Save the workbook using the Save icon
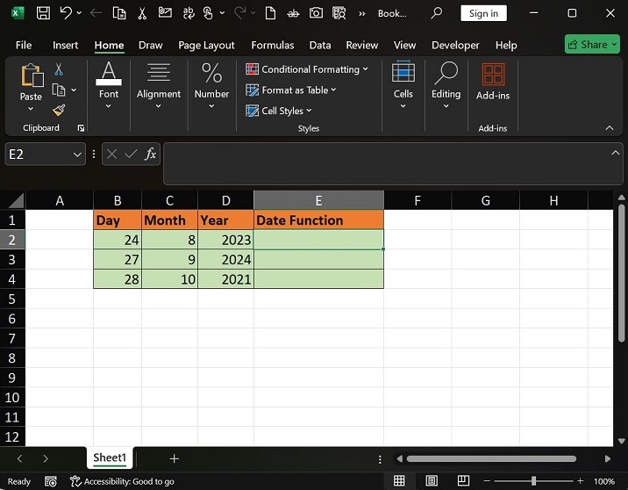The image size is (628, 490). [x=43, y=13]
